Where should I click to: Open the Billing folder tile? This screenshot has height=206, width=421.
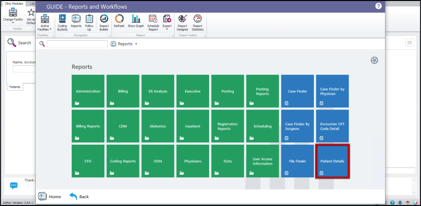pyautogui.click(x=123, y=91)
